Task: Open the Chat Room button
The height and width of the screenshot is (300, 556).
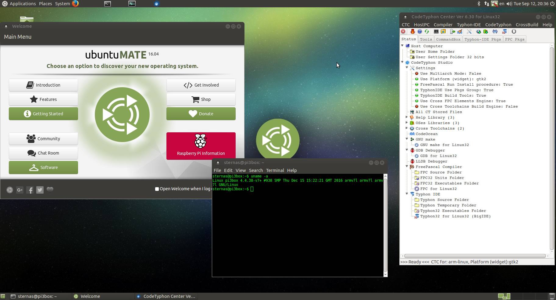Action: tap(43, 153)
